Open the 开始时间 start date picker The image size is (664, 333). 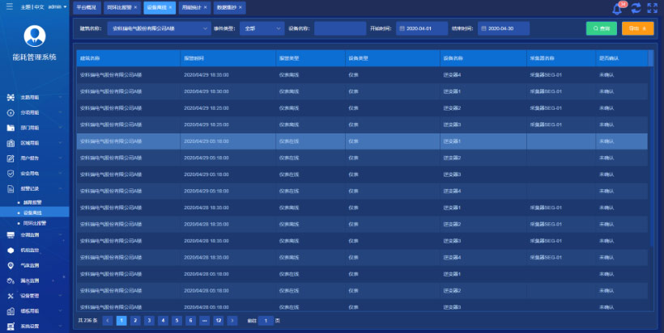tap(422, 28)
